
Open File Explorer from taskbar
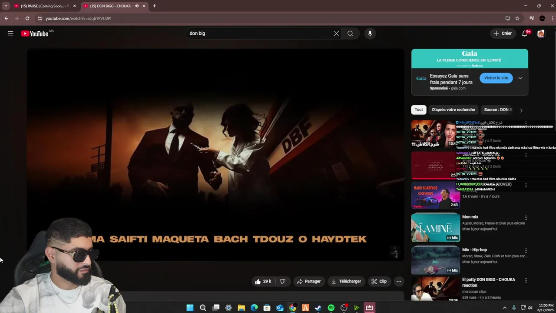(x=241, y=308)
